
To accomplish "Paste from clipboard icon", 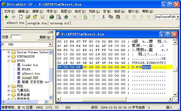I will [118, 17].
